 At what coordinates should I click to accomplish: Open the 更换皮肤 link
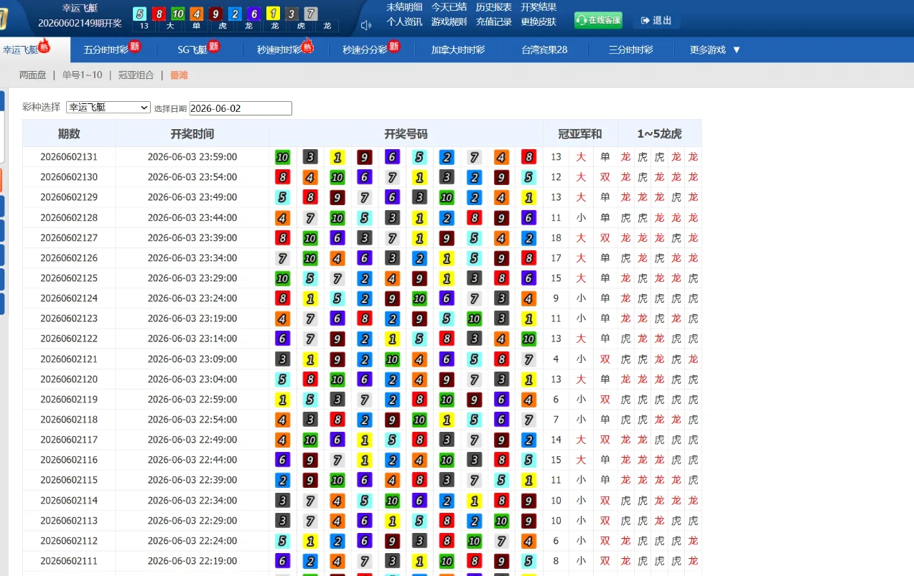click(538, 22)
